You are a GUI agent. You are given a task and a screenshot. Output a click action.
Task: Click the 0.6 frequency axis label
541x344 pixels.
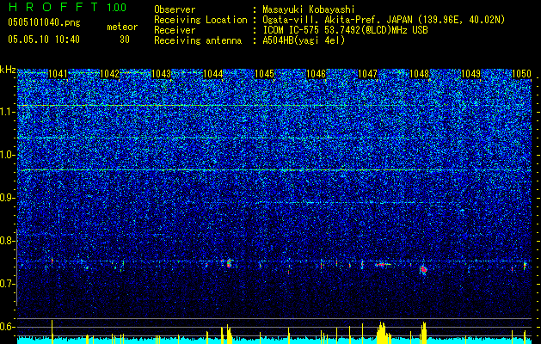[8, 327]
